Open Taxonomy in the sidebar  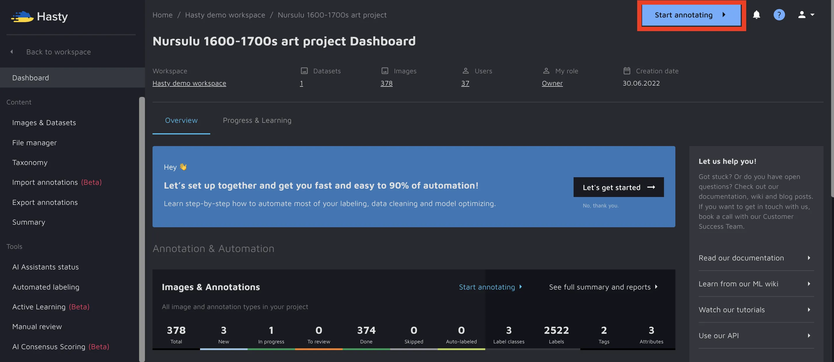coord(30,163)
